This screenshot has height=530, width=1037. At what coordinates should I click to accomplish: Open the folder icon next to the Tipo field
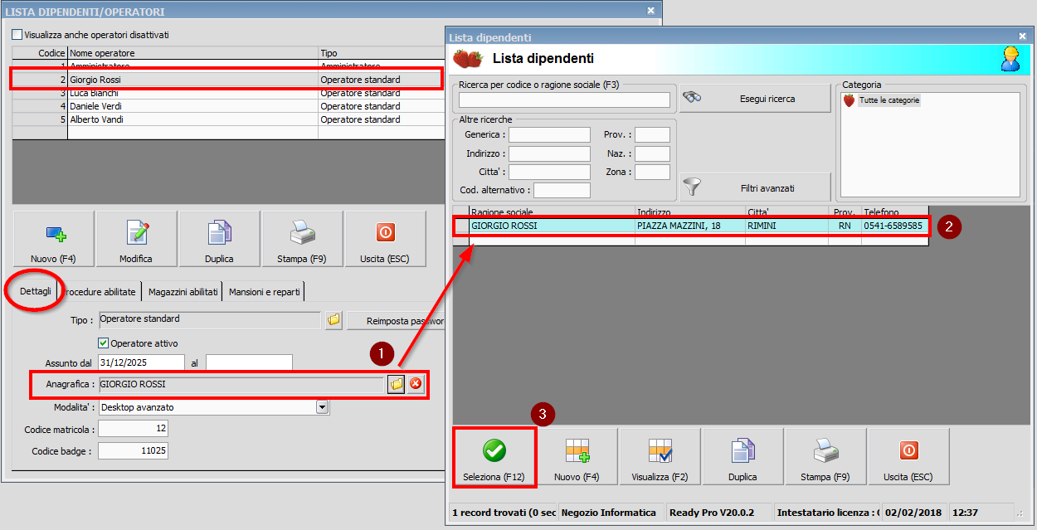click(333, 318)
